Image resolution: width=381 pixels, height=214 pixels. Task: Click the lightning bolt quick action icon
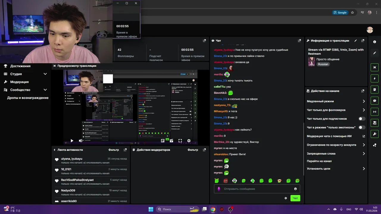[374, 78]
